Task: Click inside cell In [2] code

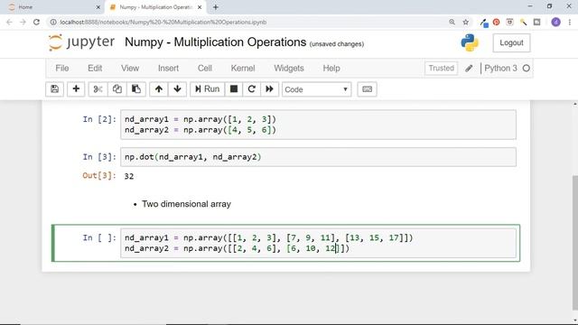Action: pos(318,125)
